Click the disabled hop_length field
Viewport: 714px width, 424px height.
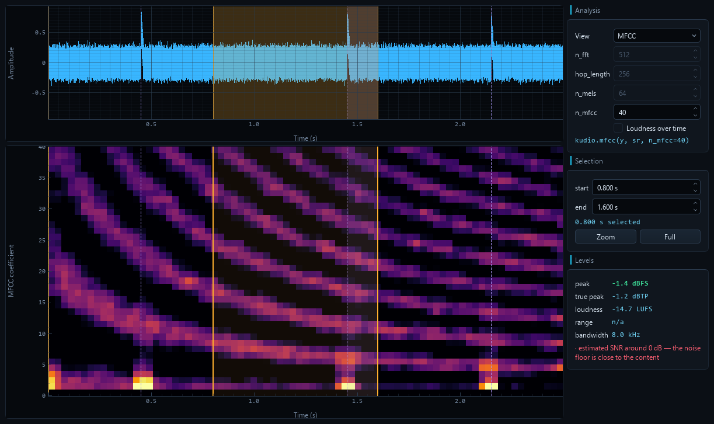[x=657, y=74]
